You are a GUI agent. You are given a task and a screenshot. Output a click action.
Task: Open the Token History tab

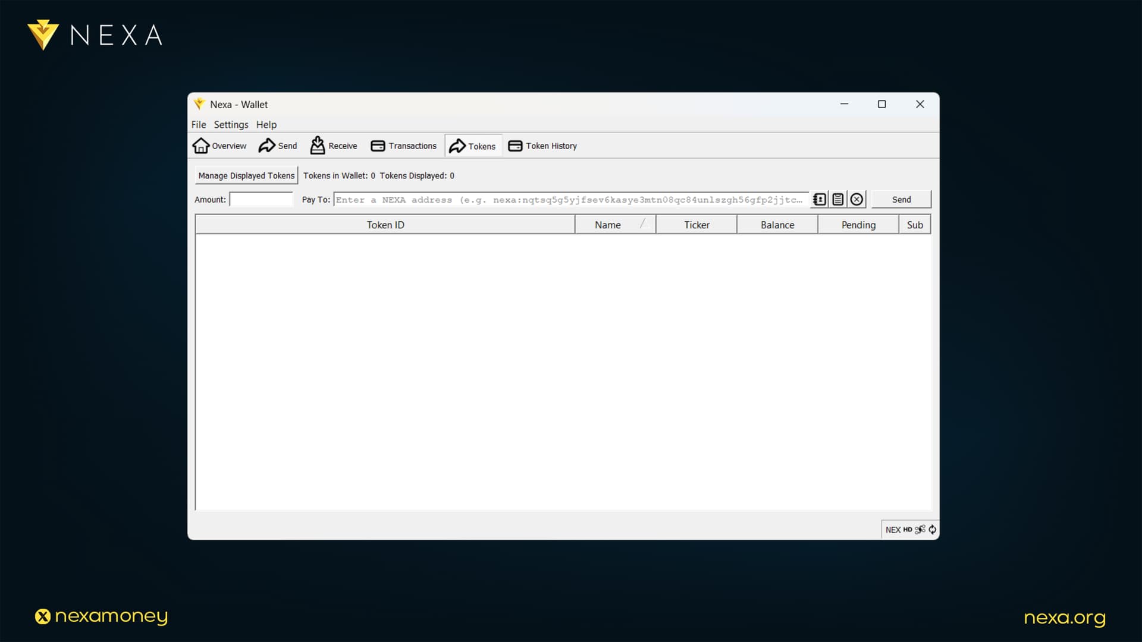coord(542,146)
